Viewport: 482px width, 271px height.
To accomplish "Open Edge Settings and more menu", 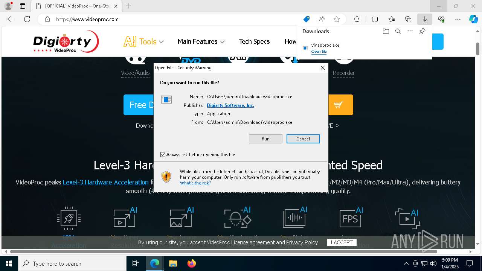I will [x=458, y=19].
